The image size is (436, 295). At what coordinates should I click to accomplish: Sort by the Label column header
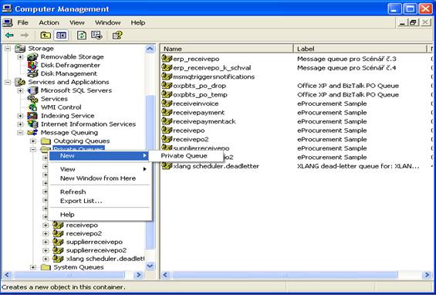tap(360, 49)
